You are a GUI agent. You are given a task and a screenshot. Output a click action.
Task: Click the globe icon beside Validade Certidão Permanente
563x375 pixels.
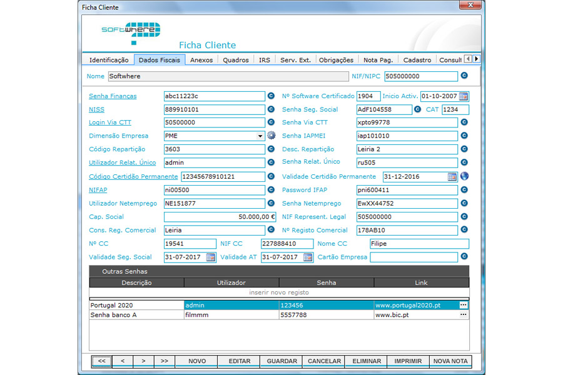[463, 176]
